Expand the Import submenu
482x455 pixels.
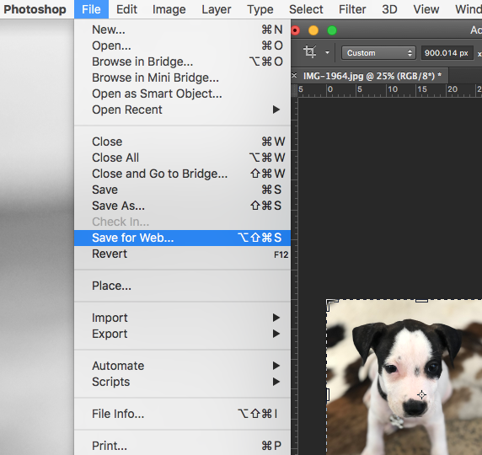pyautogui.click(x=182, y=318)
